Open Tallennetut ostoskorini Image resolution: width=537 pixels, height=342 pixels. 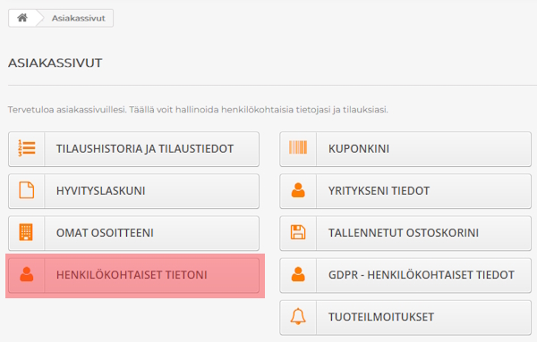(x=405, y=233)
